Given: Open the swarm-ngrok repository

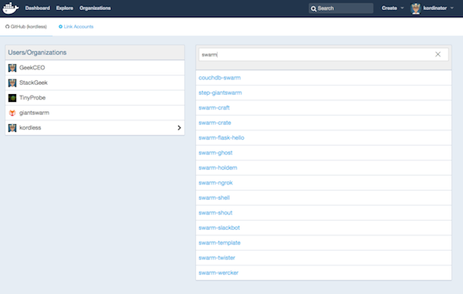Looking at the screenshot, I should (x=215, y=183).
